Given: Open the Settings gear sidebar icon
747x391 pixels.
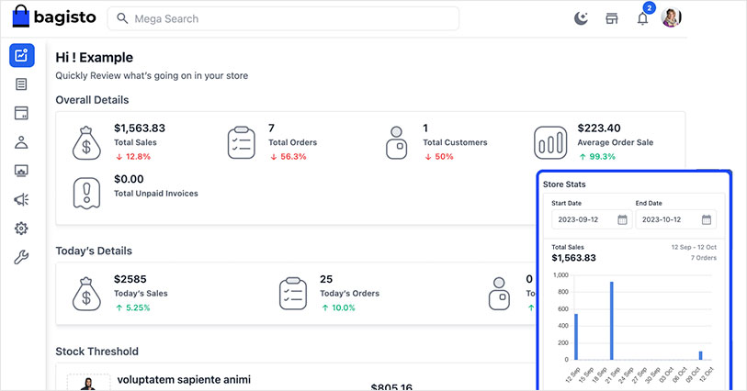Looking at the screenshot, I should pyautogui.click(x=22, y=229).
